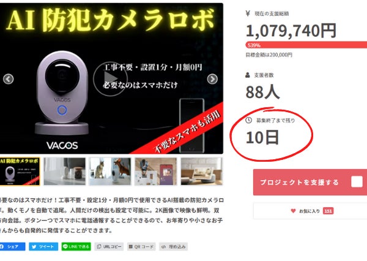The image size is (367, 261).
Task: Select the cat and dog thumbnail
Action: 110,172
